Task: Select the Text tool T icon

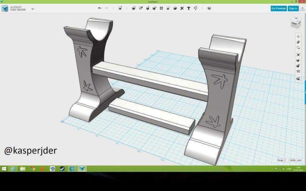Action: pyautogui.click(x=189, y=8)
